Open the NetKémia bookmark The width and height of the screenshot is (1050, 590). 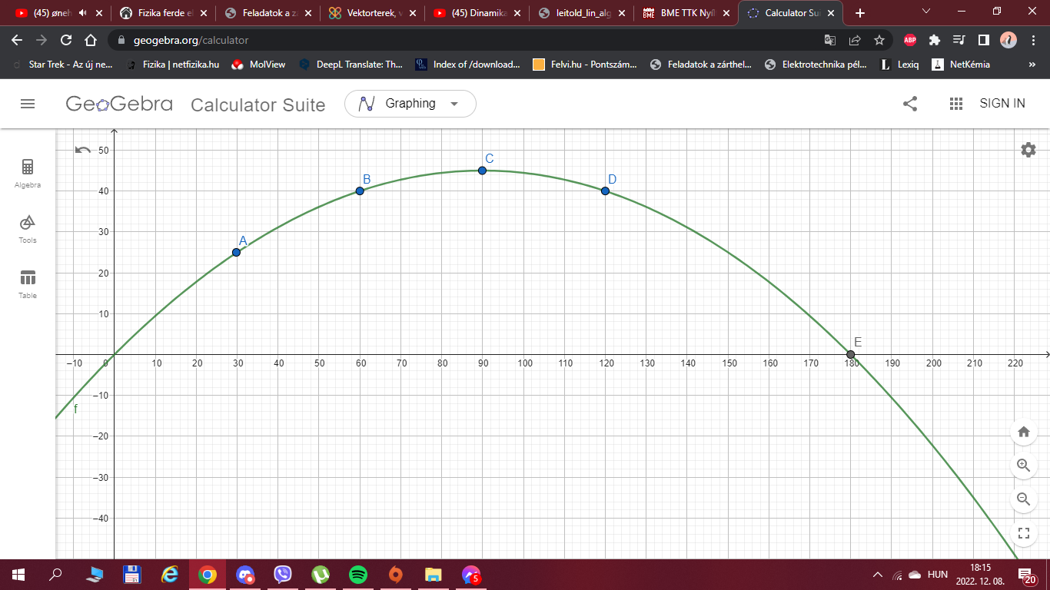(961, 65)
